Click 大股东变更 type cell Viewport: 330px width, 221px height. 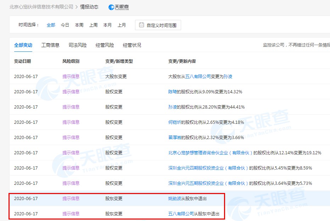coord(116,77)
